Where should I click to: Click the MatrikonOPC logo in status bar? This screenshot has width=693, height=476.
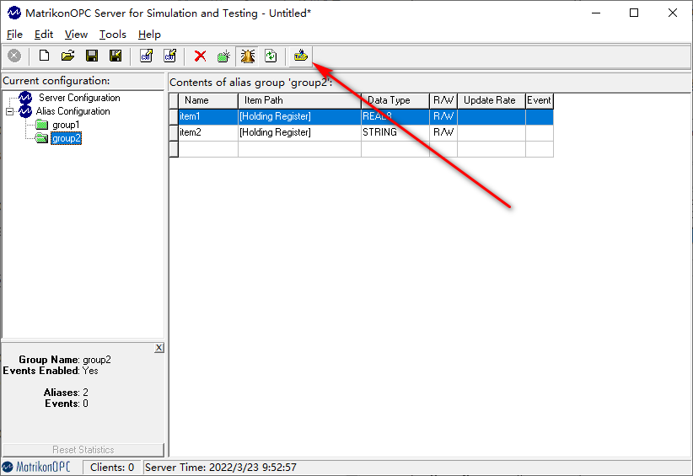coord(37,468)
